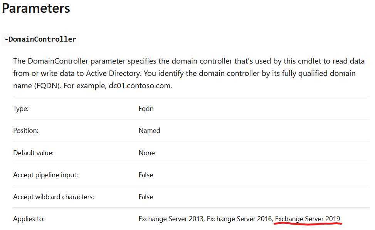The height and width of the screenshot is (230, 375).
Task: Click the dc01.contoso.com example text
Action: point(140,86)
